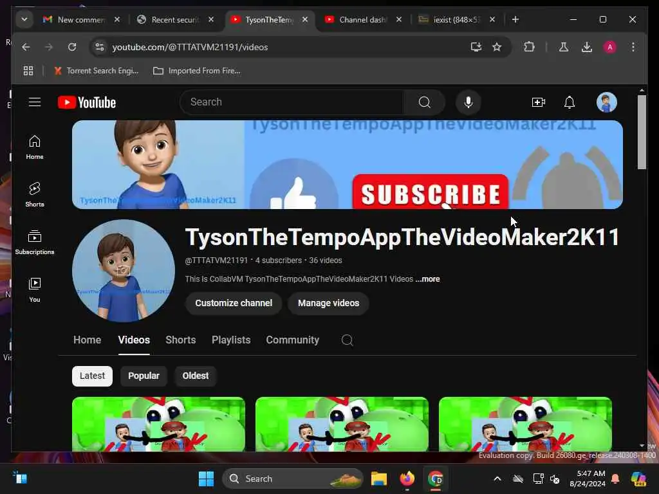
Task: Open the muted volume tray icon
Action: [x=555, y=479]
